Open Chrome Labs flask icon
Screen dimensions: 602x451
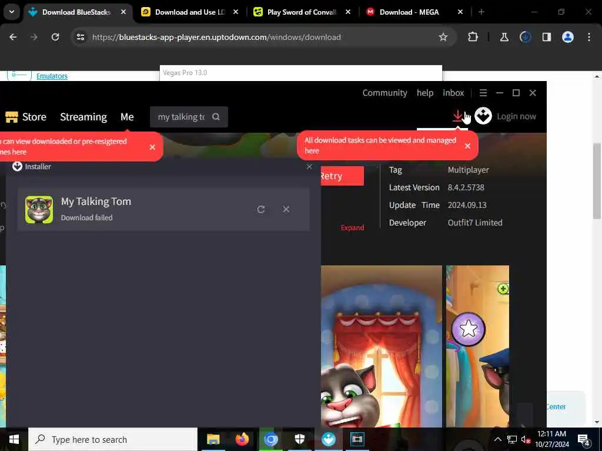[504, 37]
